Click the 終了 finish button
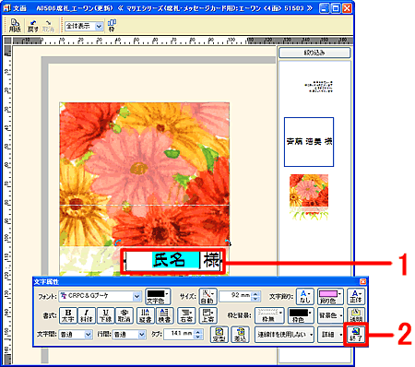The width and height of the screenshot is (415, 367). pyautogui.click(x=356, y=335)
